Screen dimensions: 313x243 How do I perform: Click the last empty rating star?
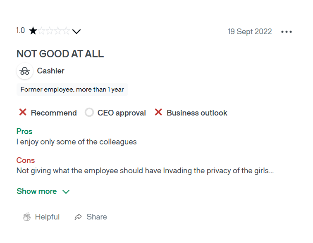(x=66, y=31)
